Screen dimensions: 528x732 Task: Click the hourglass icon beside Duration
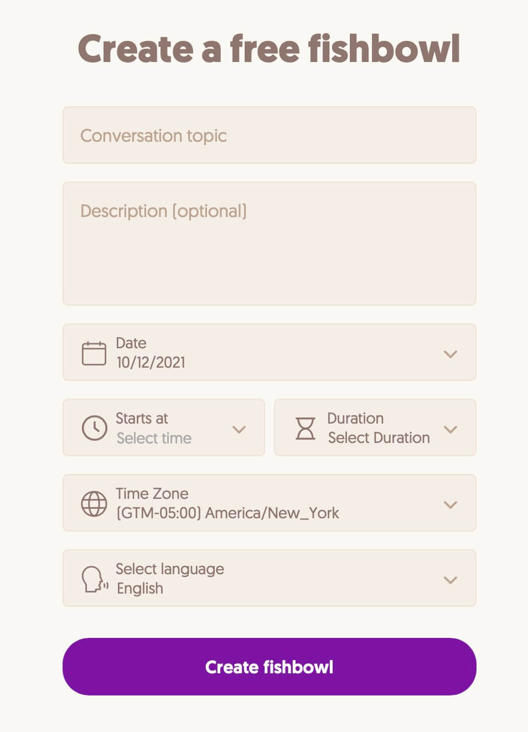click(306, 429)
